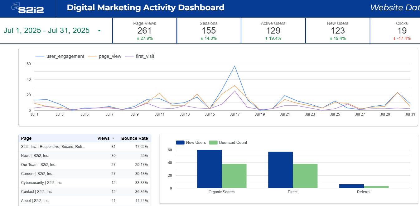Select the S2i2, Inc. | Responsive, Secure row
This screenshot has height=206, width=420.
(84, 147)
